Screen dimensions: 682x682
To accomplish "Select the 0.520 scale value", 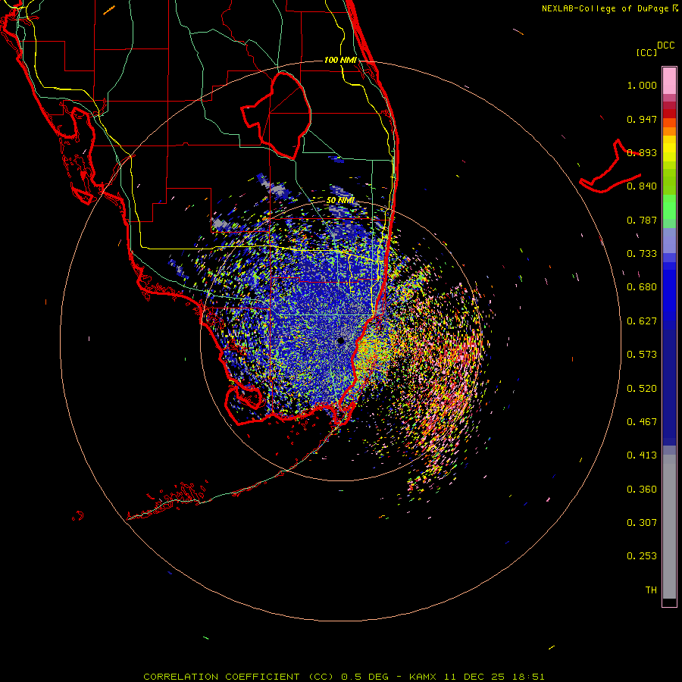I will click(x=642, y=389).
